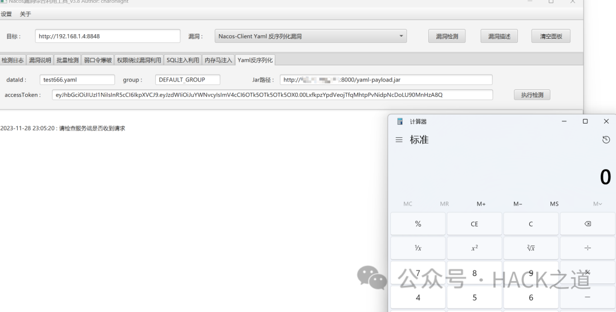Close the calculator window
The image size is (616, 312).
(x=606, y=121)
